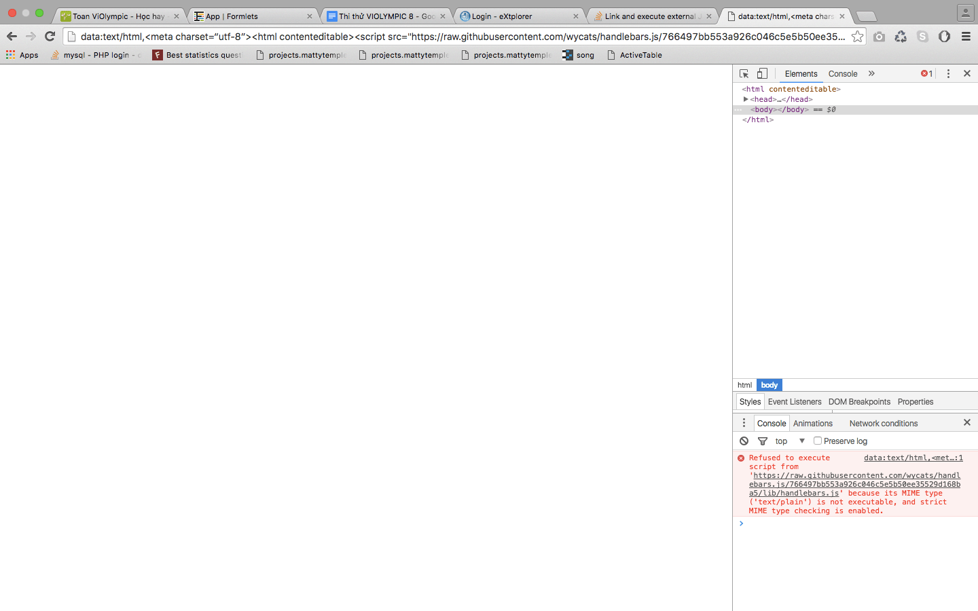Expand the head element node
Viewport: 978px width, 611px height.
pyautogui.click(x=746, y=99)
